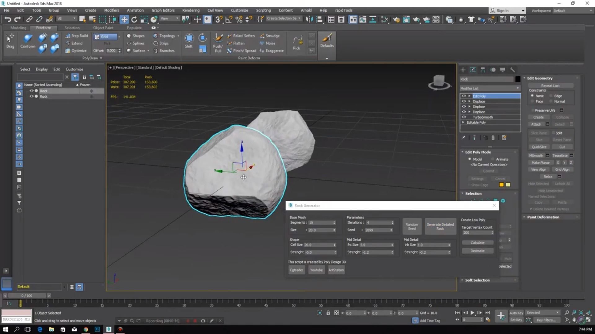The height and width of the screenshot is (334, 595).
Task: Select the Undo arrow icon
Action: 7,19
